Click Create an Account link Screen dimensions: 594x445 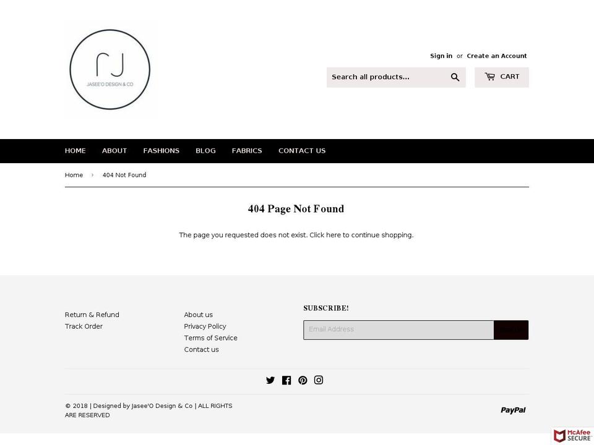click(497, 56)
